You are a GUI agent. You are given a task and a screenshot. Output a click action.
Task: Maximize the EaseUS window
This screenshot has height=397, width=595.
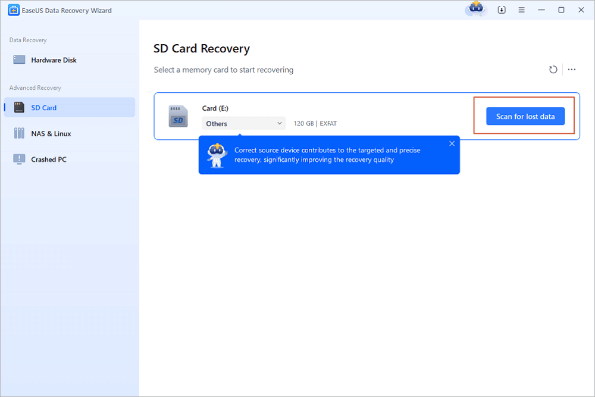[x=561, y=10]
